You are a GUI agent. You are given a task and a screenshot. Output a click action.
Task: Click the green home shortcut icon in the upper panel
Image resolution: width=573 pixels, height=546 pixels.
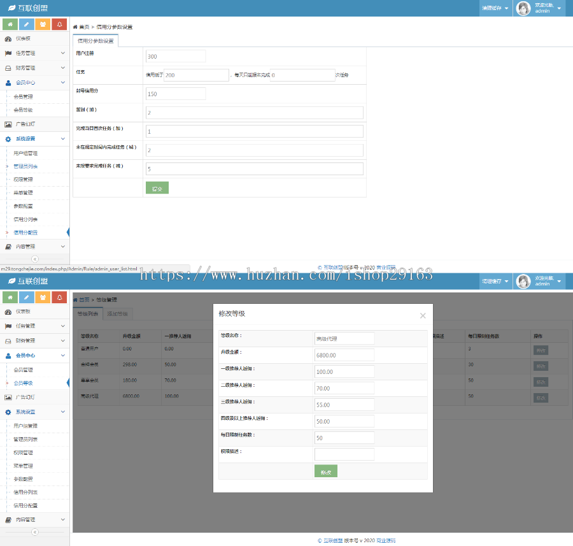click(10, 24)
